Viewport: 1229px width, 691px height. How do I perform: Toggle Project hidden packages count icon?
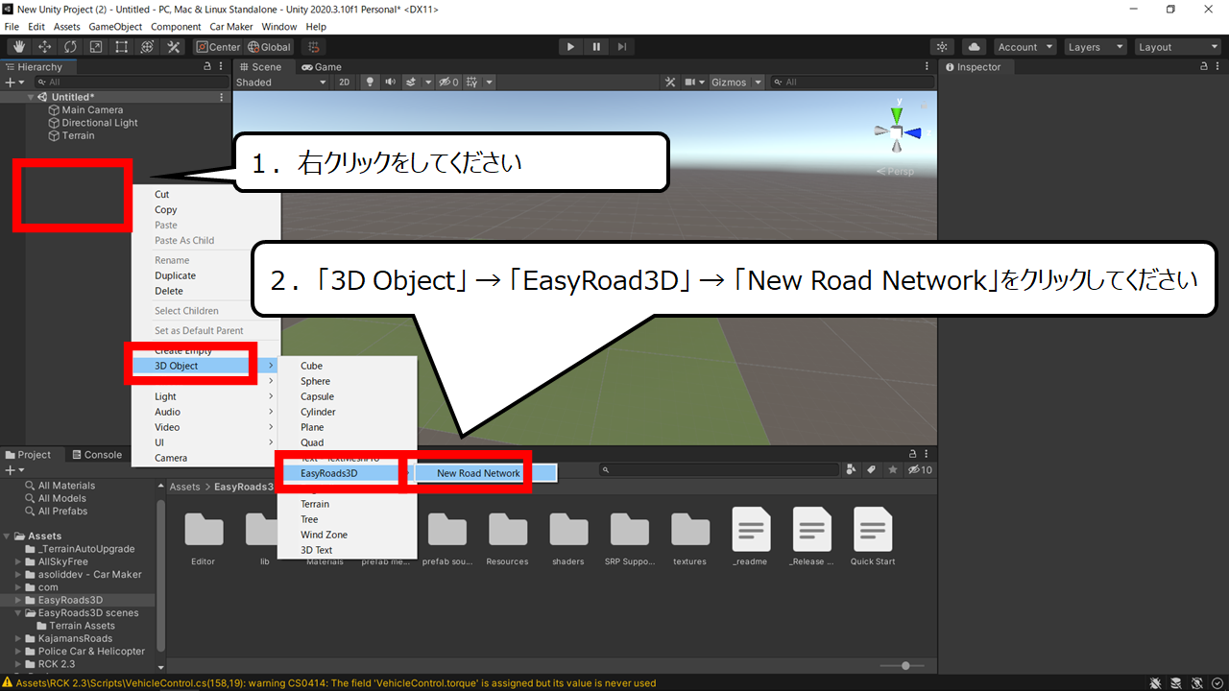click(920, 470)
